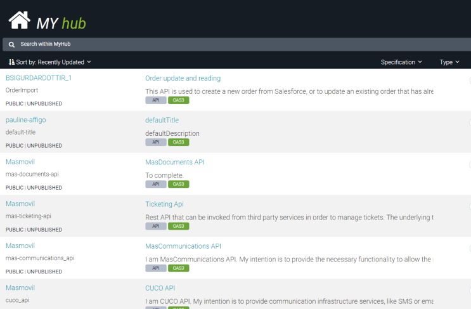This screenshot has height=309, width=471.
Task: Open the Sort by Recently Updated dropdown
Action: point(50,62)
